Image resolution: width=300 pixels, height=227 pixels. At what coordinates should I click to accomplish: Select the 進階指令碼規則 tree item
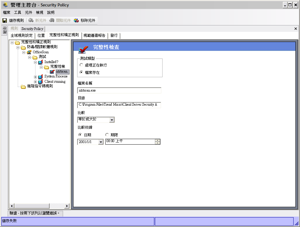tap(40, 86)
